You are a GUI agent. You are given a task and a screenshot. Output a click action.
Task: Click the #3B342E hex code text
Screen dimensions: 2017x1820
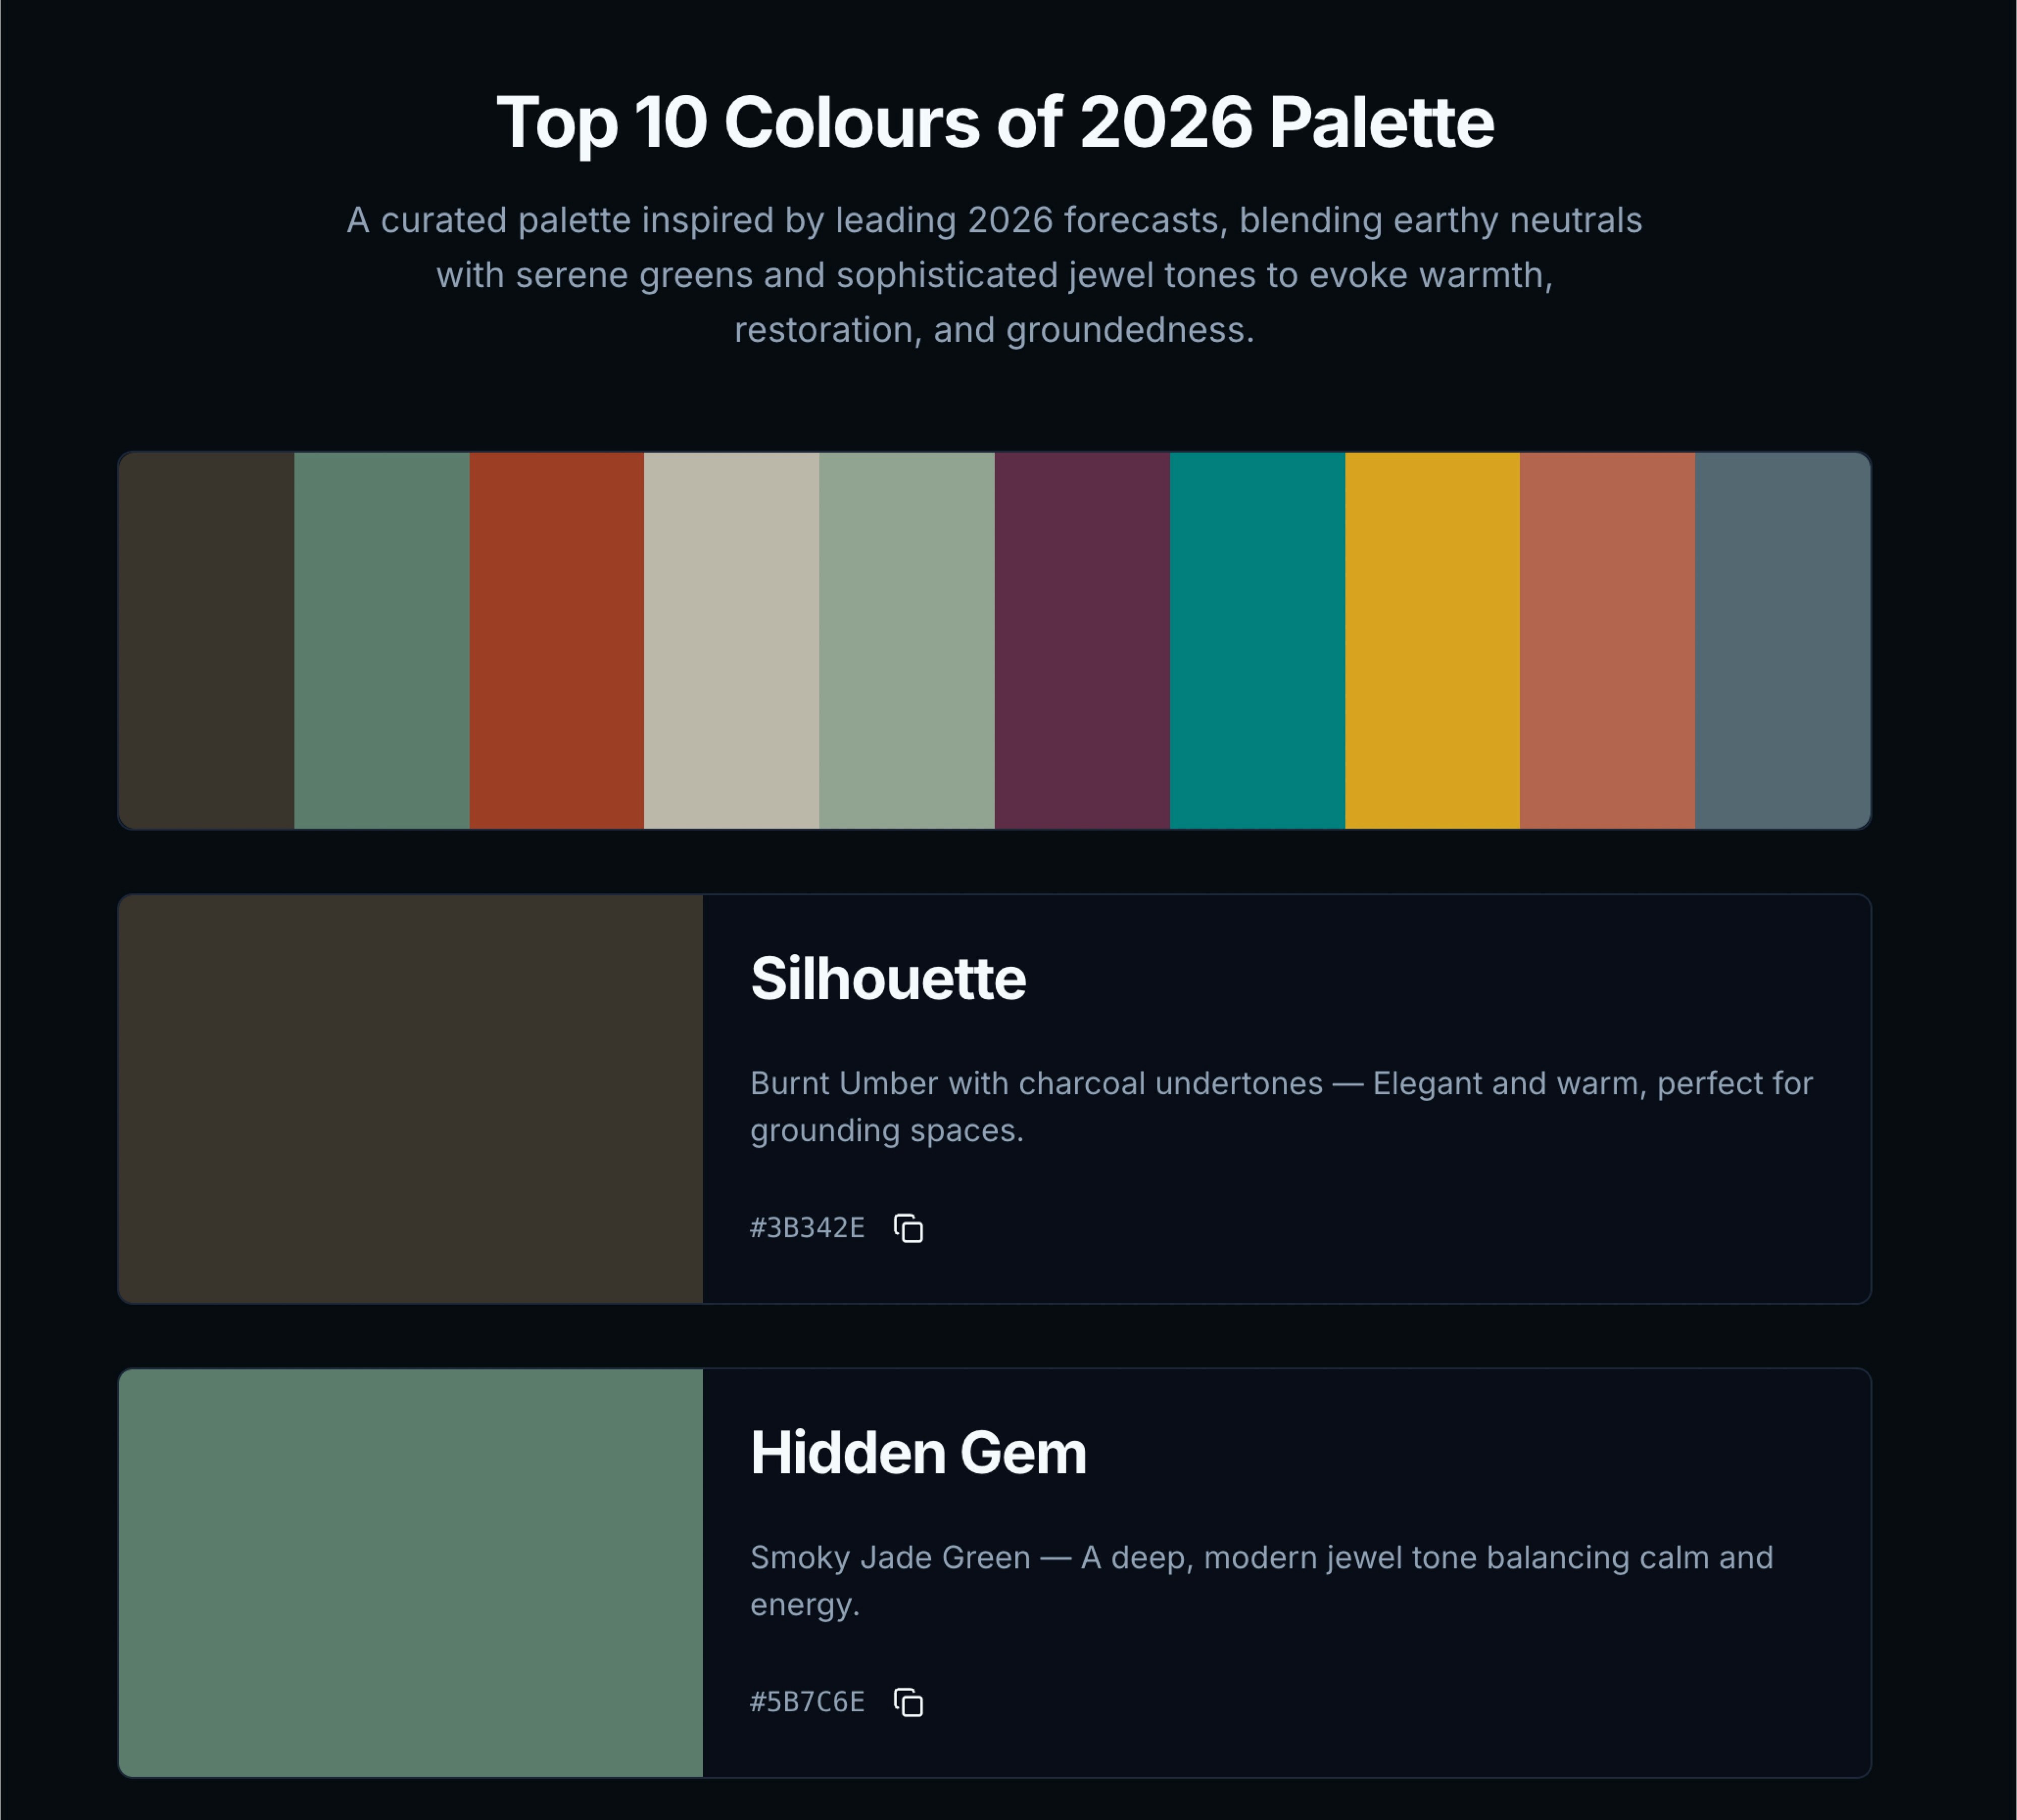pos(807,1228)
